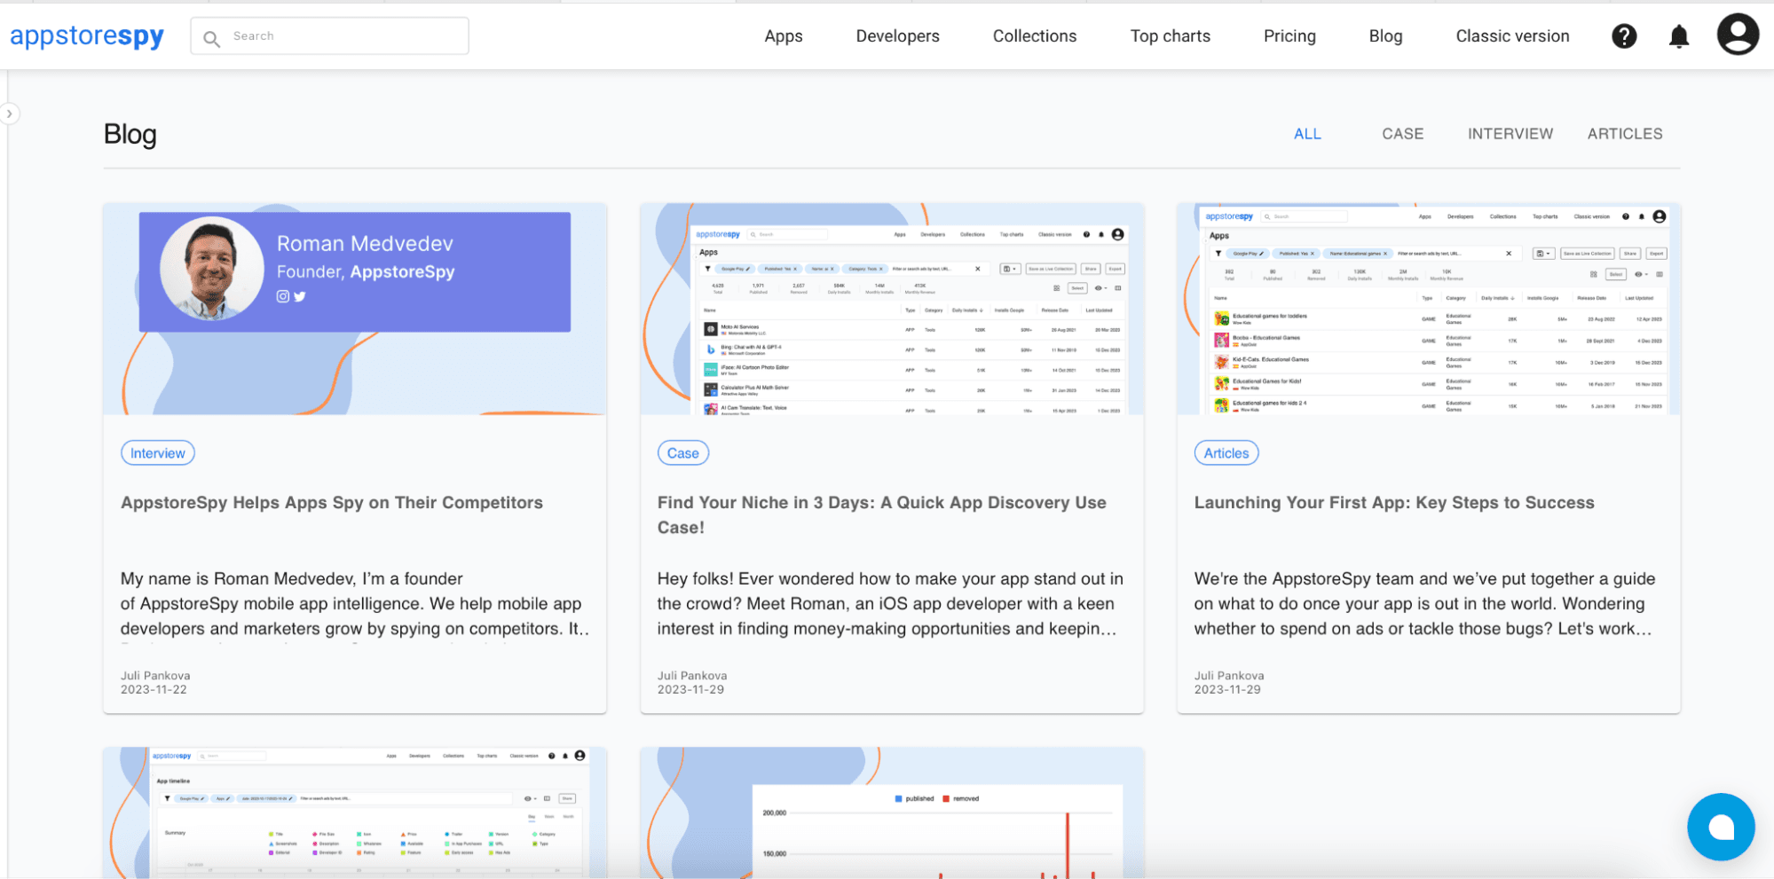Filter blog by ARTICLES tab
1774x879 pixels.
coord(1624,134)
